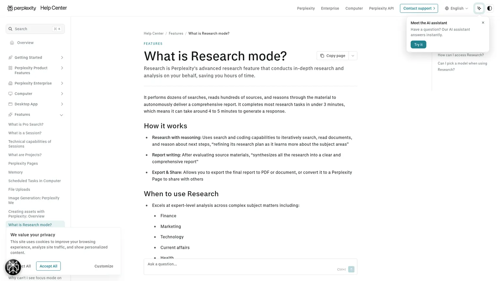Click the Perplexity logo in the header
The width and height of the screenshot is (500, 281).
[21, 8]
